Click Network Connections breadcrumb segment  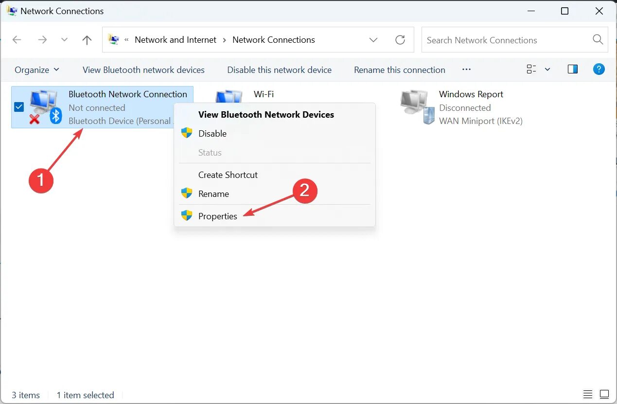274,40
